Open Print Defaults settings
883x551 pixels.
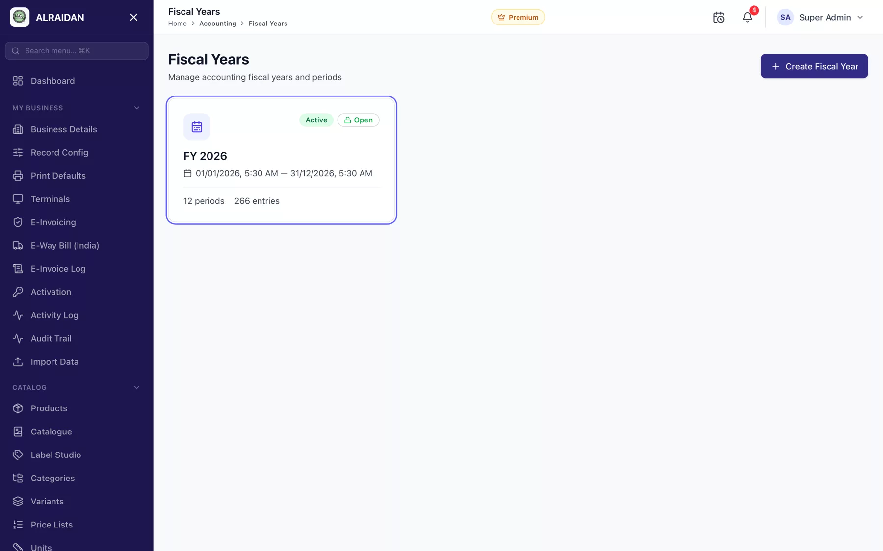coord(77,176)
